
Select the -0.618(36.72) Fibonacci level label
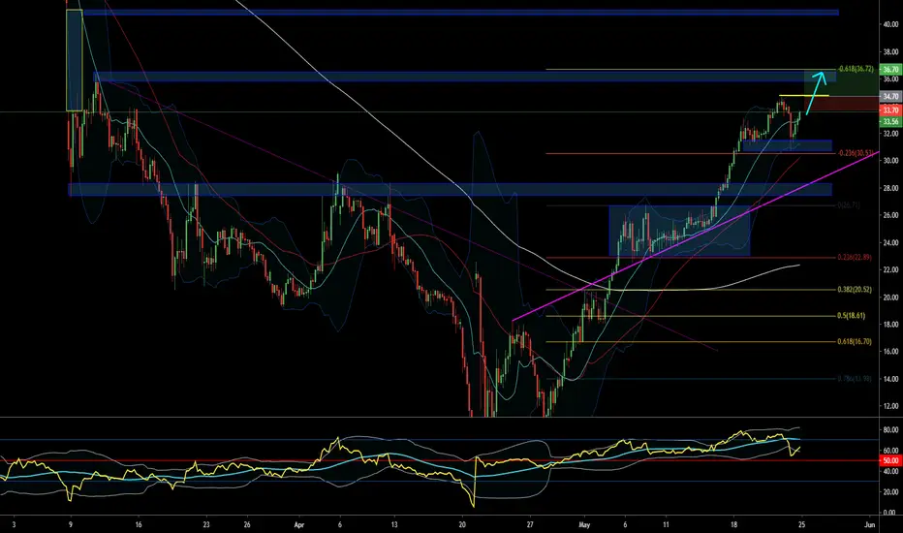click(856, 69)
